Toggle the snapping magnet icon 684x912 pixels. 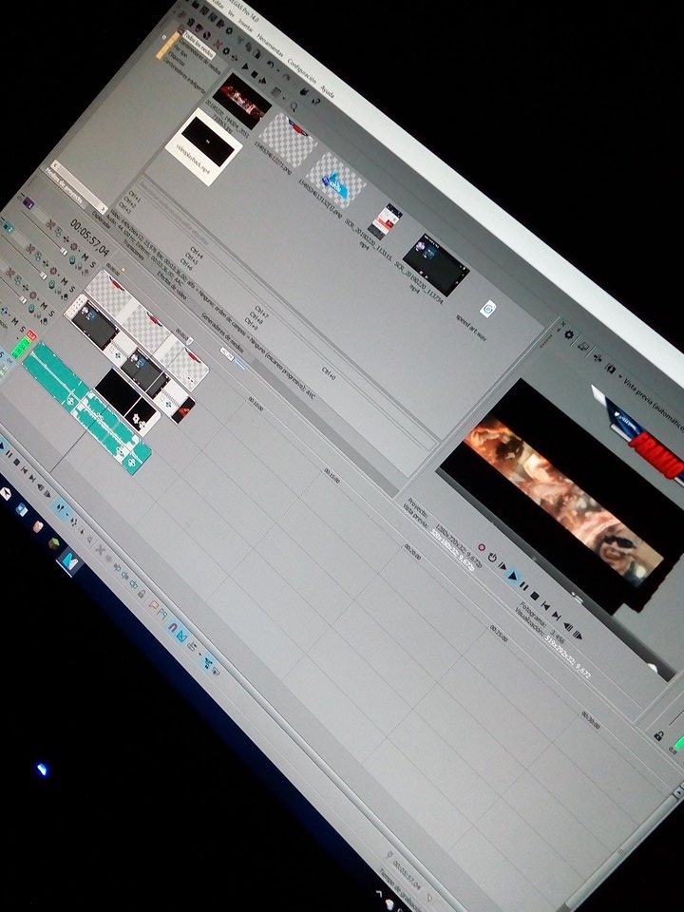[x=173, y=628]
